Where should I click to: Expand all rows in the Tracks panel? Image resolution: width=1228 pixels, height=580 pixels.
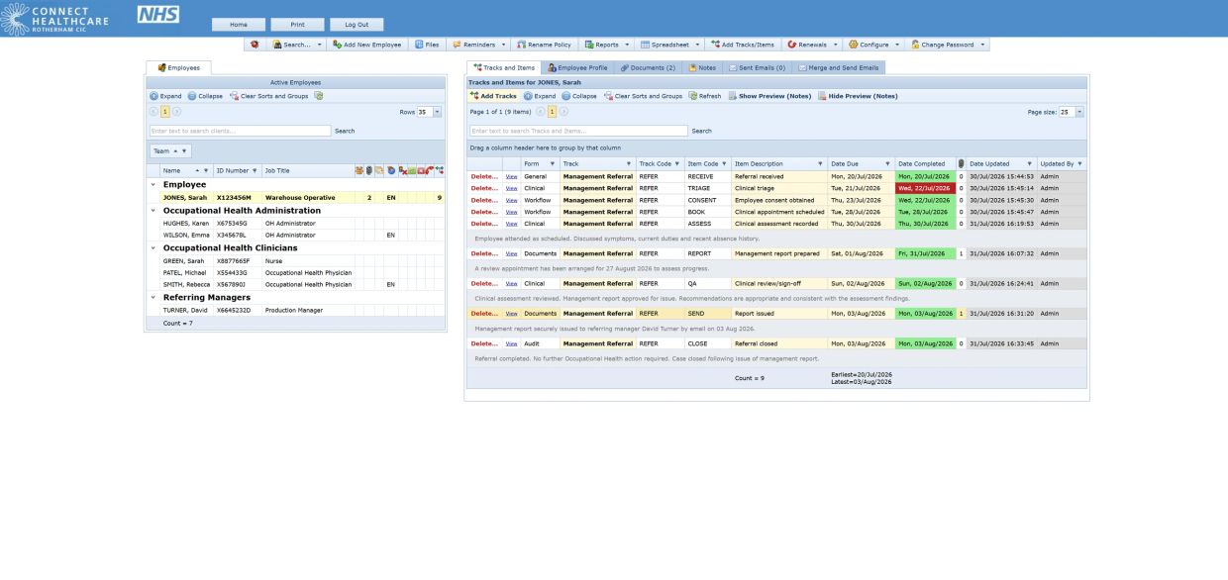[539, 96]
